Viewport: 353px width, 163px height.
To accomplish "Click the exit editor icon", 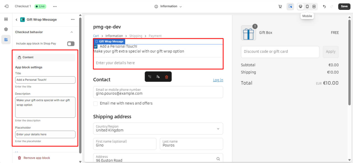I will [x=7, y=6].
